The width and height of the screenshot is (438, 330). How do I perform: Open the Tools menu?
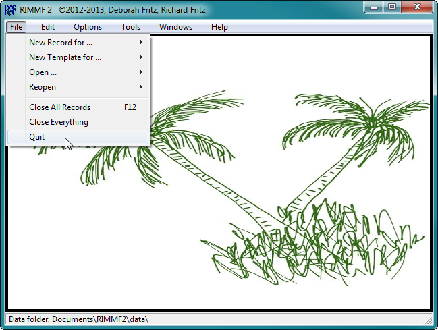pos(130,27)
